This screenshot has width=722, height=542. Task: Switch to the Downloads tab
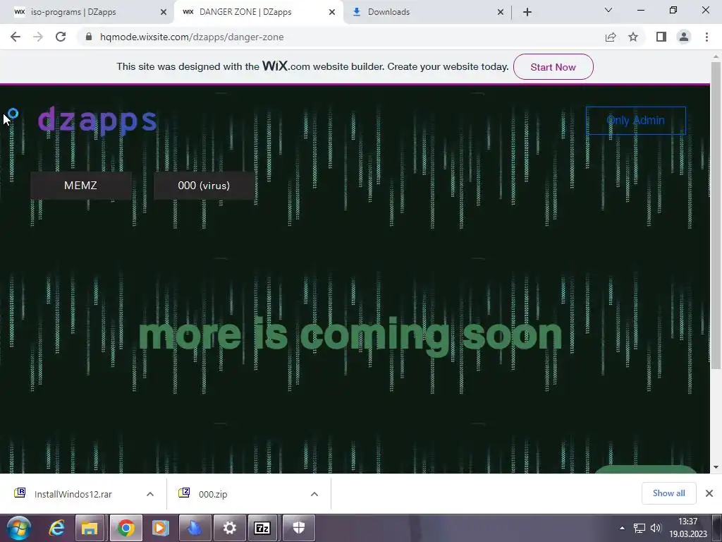425,12
